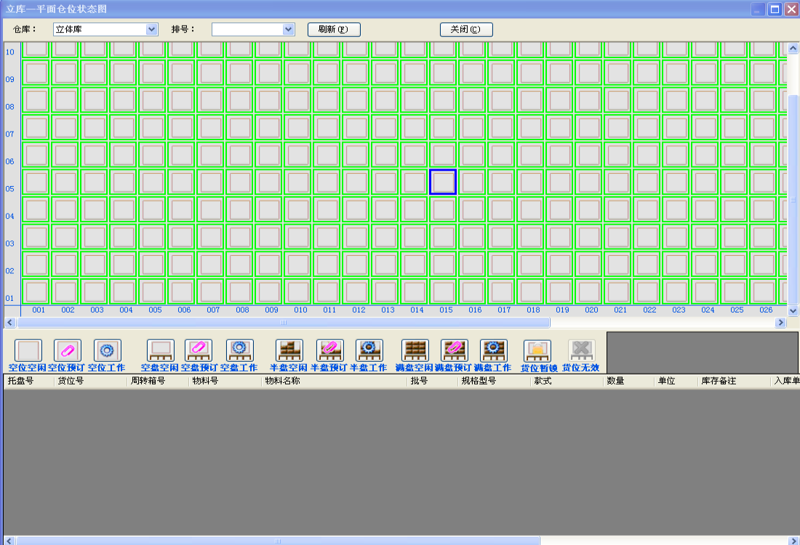Screen dimensions: 800x545
Task: Open the 排号 row number dropdown
Action: [288, 30]
